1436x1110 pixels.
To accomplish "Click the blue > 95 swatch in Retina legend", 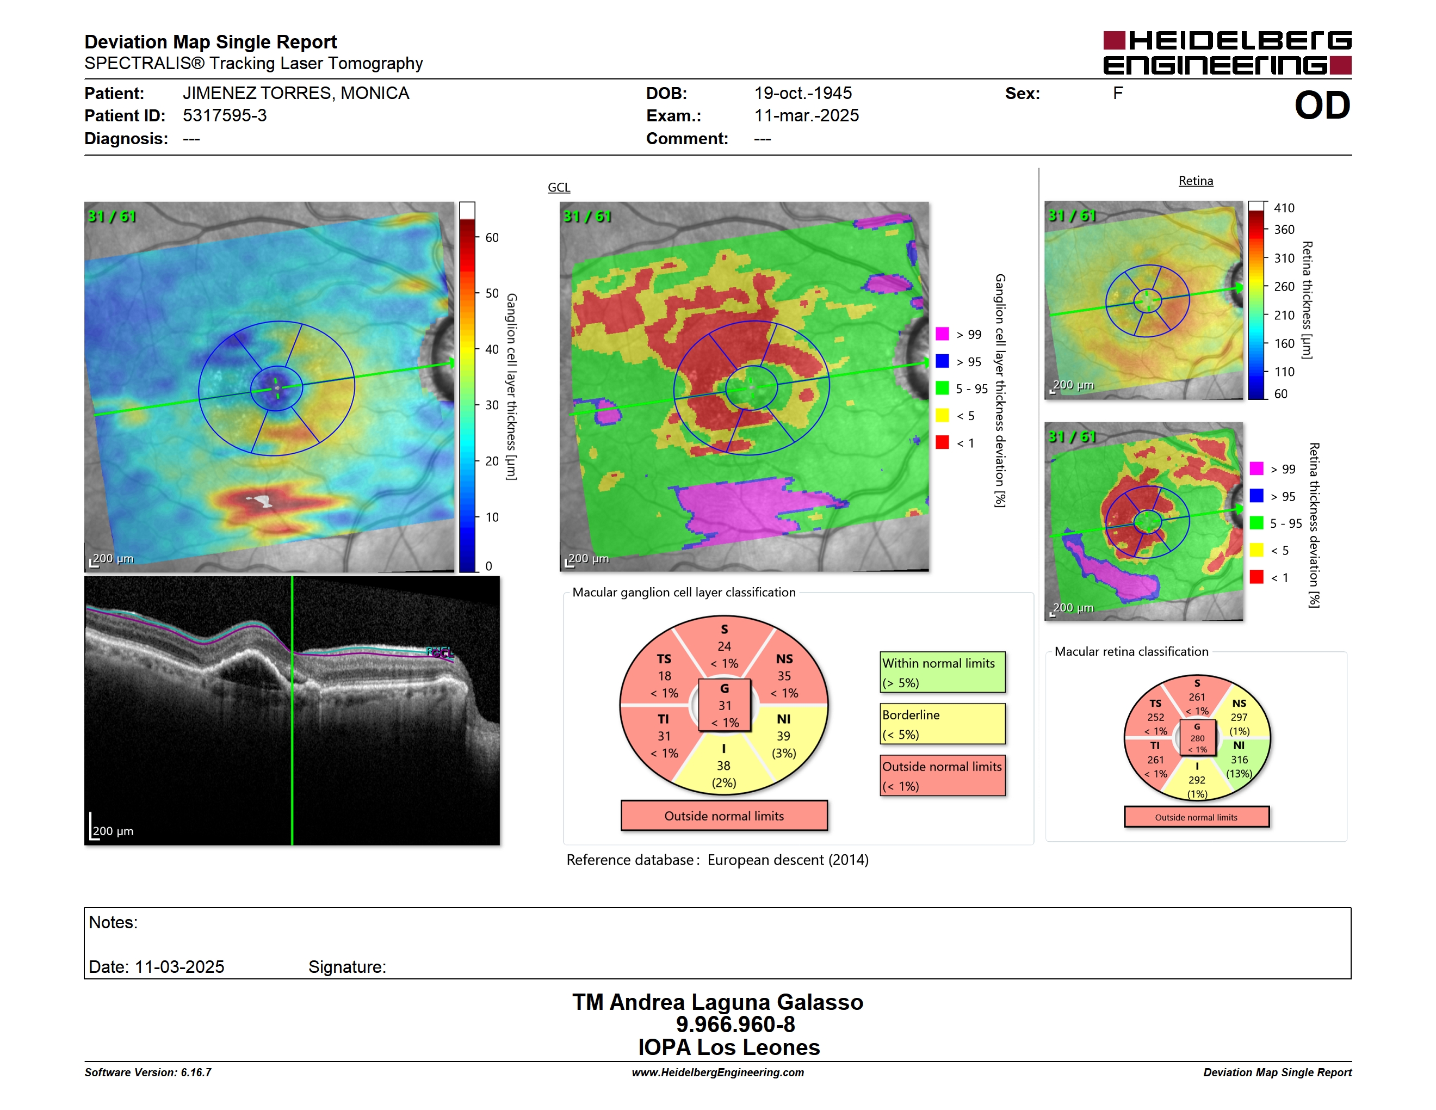I will [x=1256, y=496].
